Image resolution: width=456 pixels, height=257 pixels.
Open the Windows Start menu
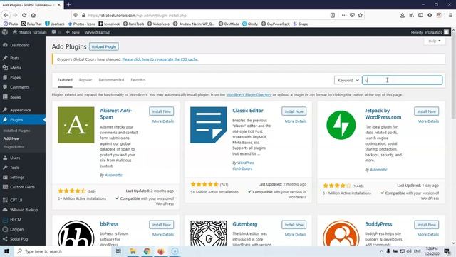tap(6, 251)
